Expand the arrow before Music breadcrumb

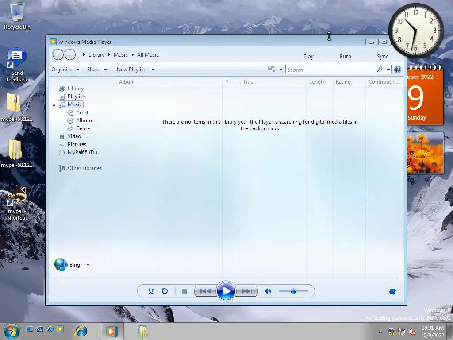coord(109,54)
